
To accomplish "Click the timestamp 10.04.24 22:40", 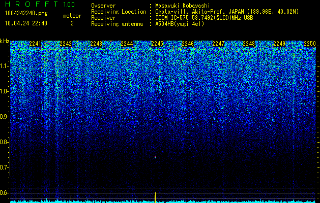I will pos(26,23).
